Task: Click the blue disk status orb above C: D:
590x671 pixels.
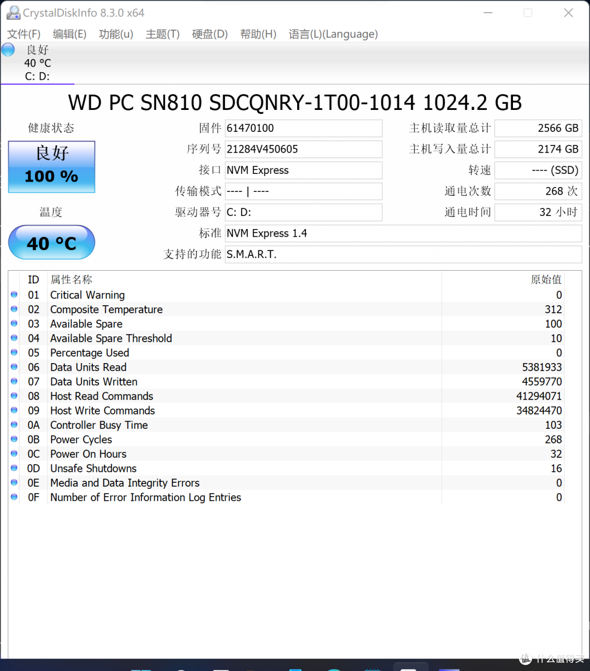Action: (x=8, y=50)
